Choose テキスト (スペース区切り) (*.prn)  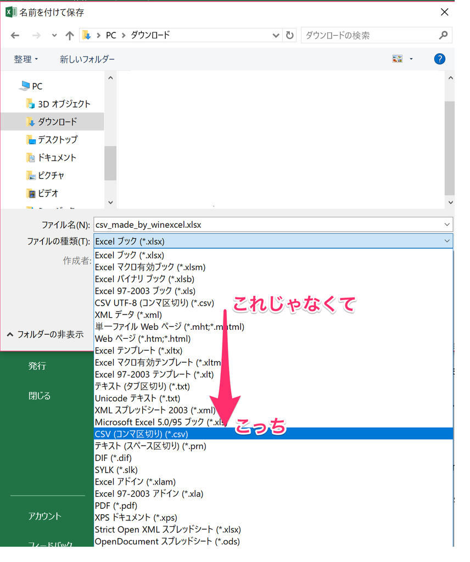[x=273, y=446]
